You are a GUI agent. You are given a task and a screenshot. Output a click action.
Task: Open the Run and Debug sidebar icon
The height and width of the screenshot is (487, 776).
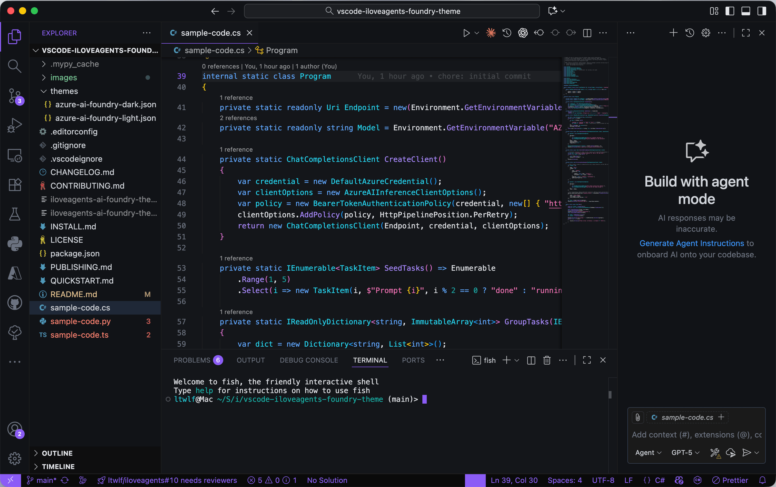click(x=14, y=125)
